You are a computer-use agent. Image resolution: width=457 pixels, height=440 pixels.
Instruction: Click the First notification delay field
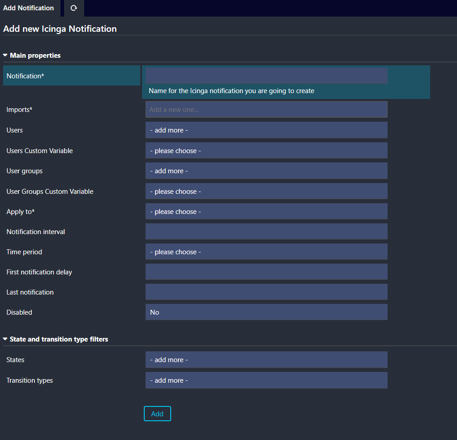click(266, 272)
